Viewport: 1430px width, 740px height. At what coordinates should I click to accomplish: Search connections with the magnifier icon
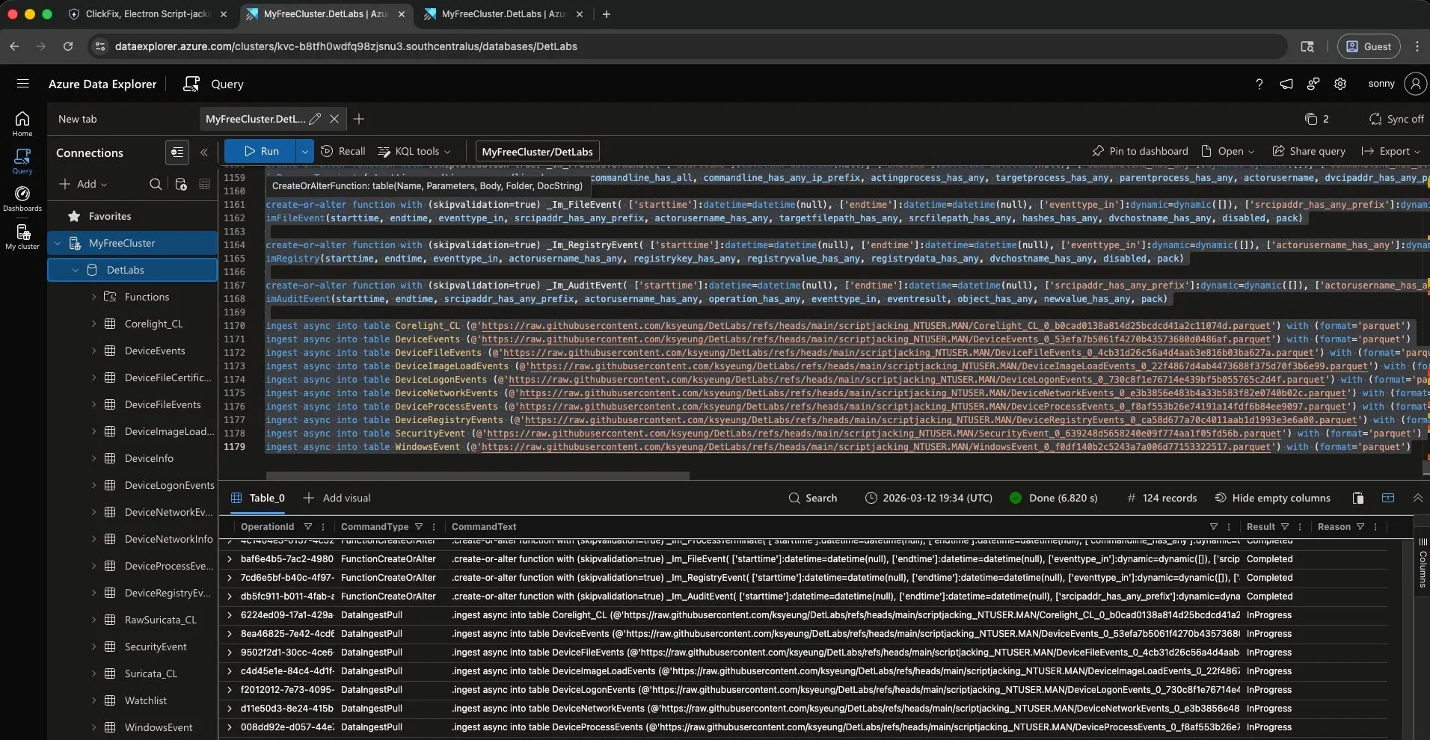pyautogui.click(x=156, y=184)
